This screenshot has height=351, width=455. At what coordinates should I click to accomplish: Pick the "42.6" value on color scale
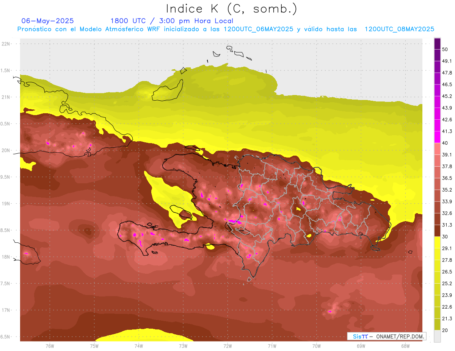click(x=447, y=120)
